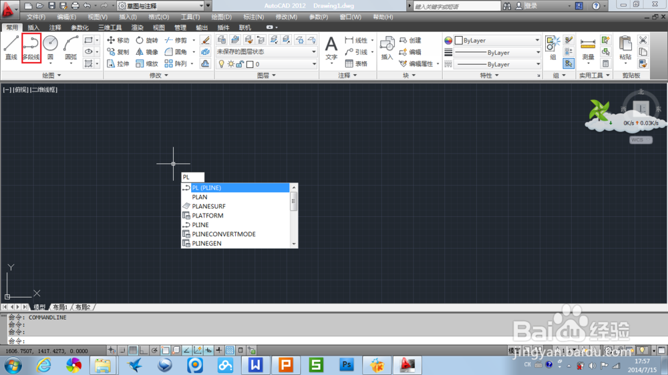Click the Cut scissors icon in clipboard panel
The image size is (668, 375).
pos(643,40)
